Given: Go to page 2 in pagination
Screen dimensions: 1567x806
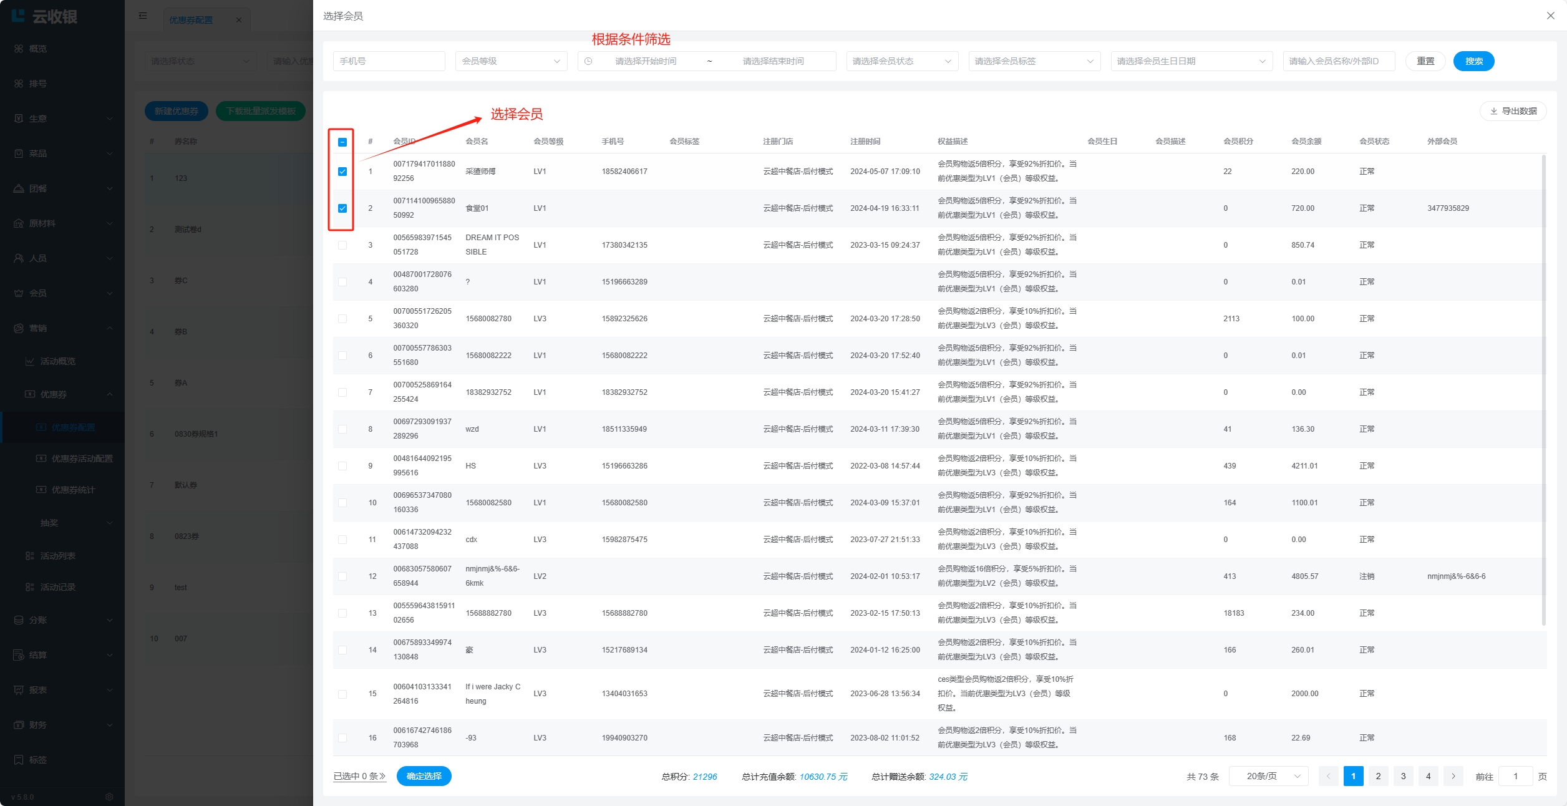Looking at the screenshot, I should point(1378,776).
